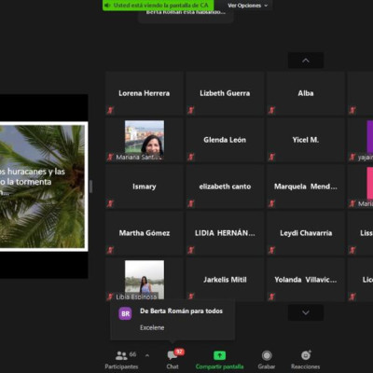Viewport: 373px width, 373px height.
Task: Show previous participants with up chevron
Action: click(306, 61)
